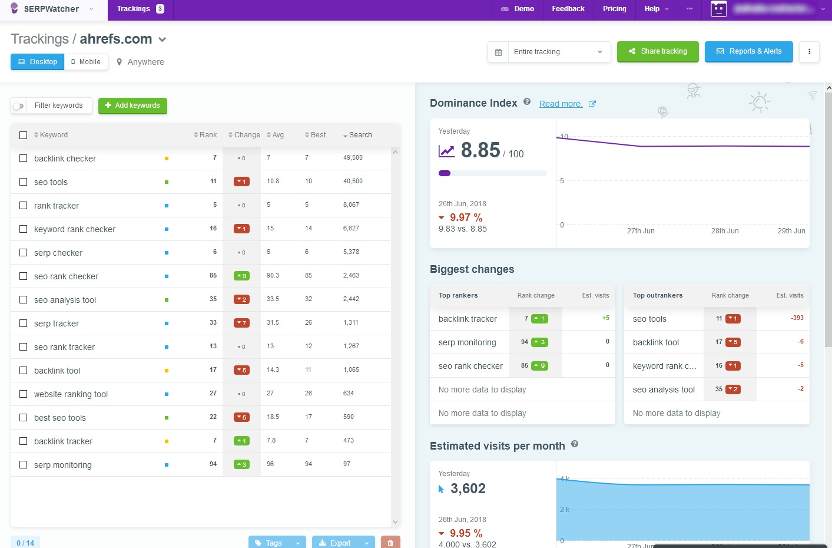Sort by the Rank column header
The width and height of the screenshot is (832, 548).
(205, 135)
